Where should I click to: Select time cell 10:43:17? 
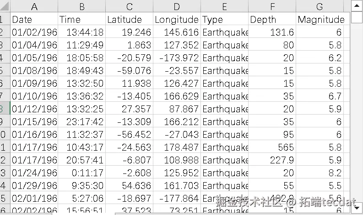tap(82, 147)
